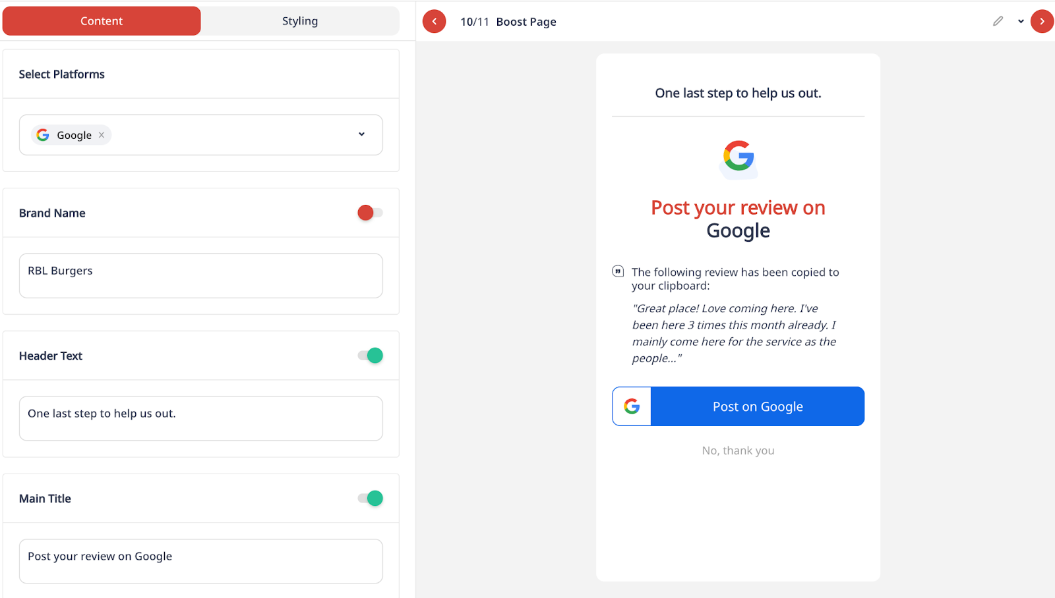Click the copied to clipboard notice text
1055x598 pixels.
[735, 279]
